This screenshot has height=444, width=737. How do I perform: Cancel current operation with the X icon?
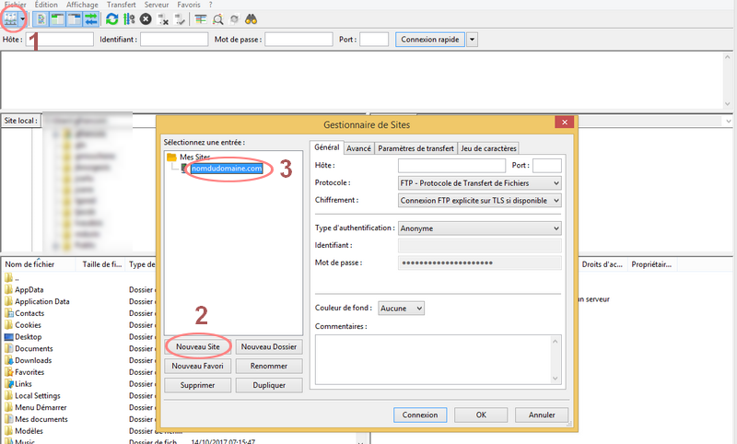[146, 18]
